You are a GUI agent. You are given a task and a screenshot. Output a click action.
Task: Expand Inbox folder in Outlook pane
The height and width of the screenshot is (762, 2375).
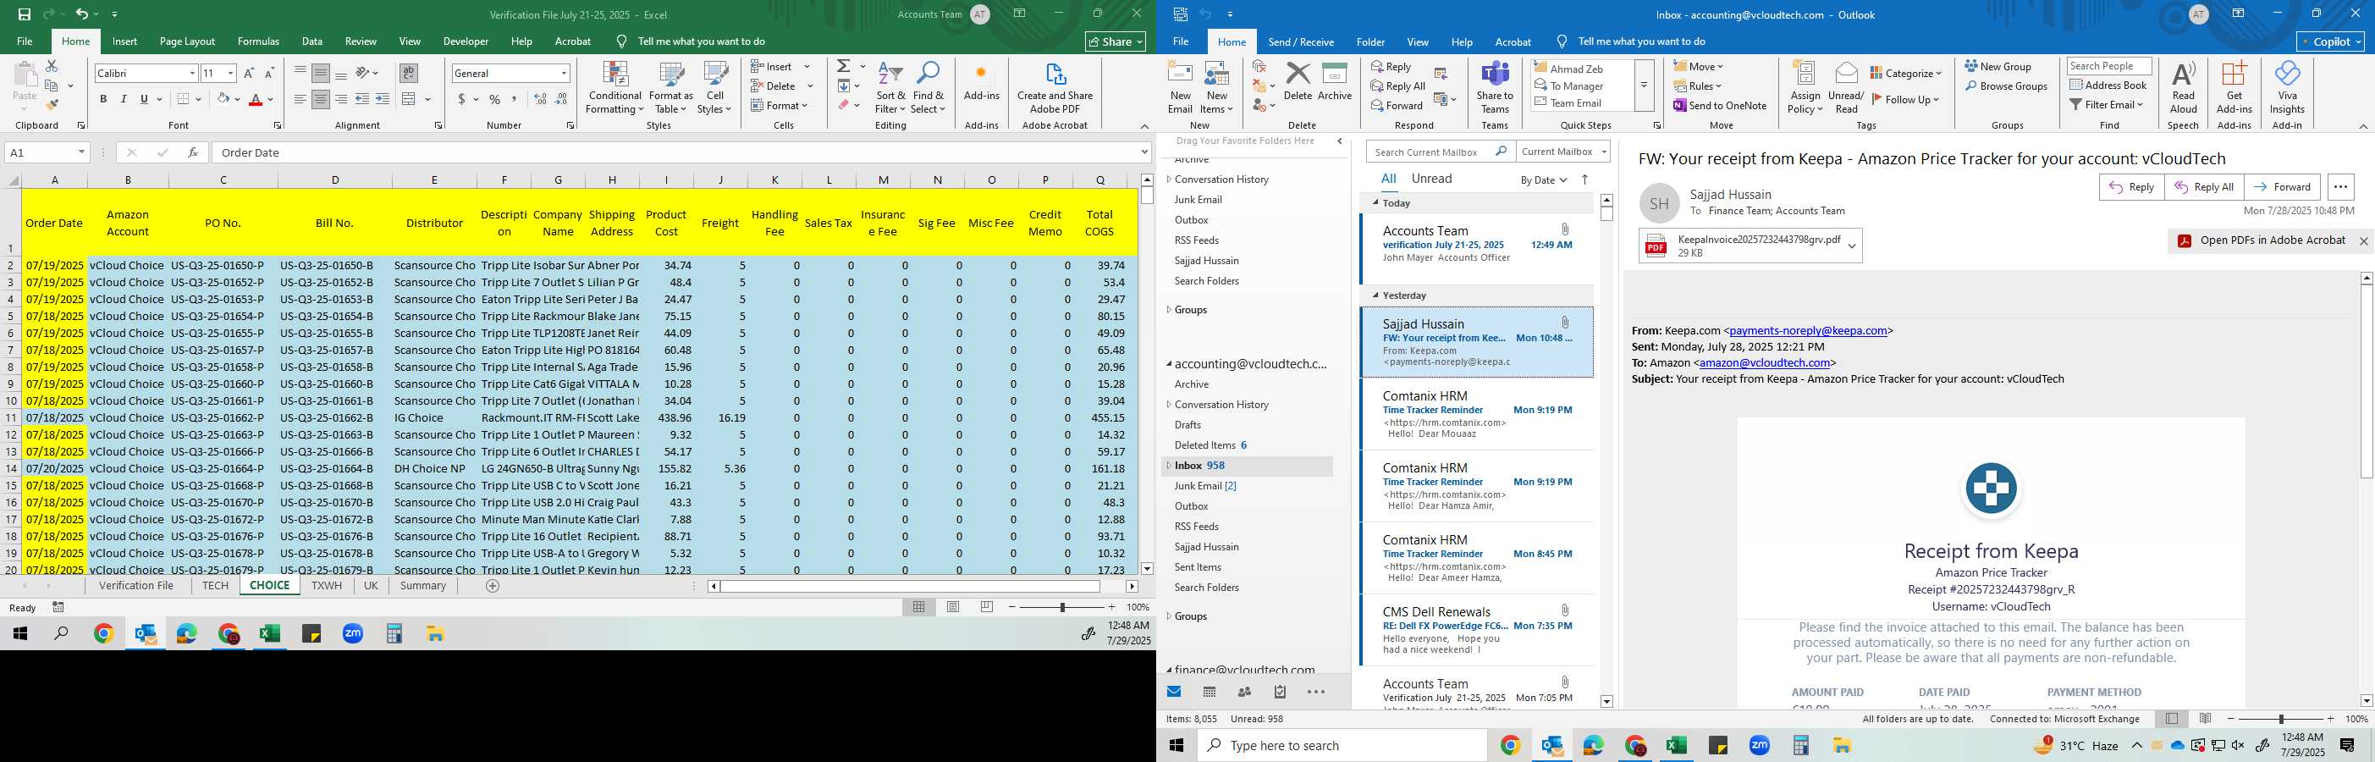pos(1169,466)
